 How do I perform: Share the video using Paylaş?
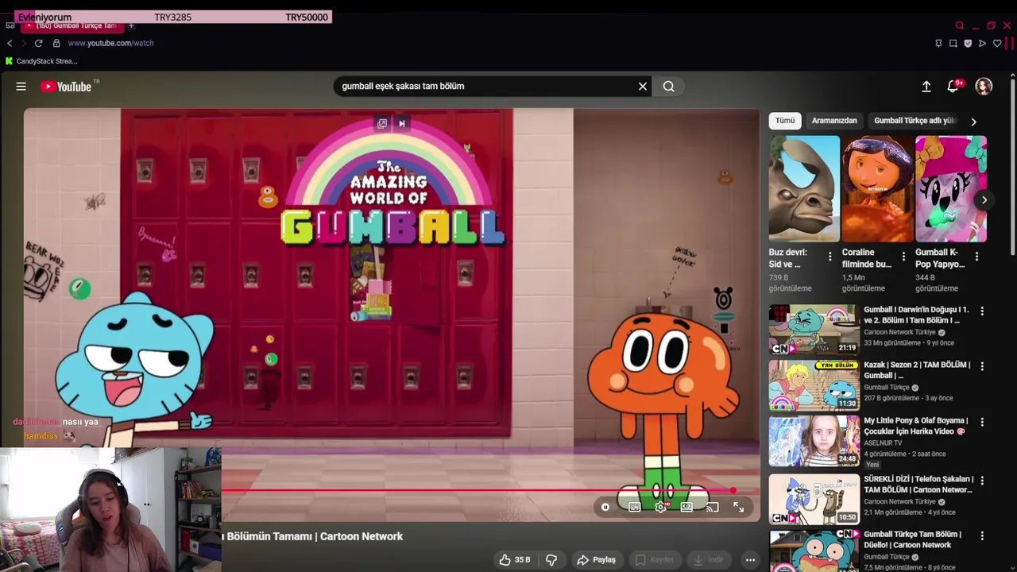[596, 560]
